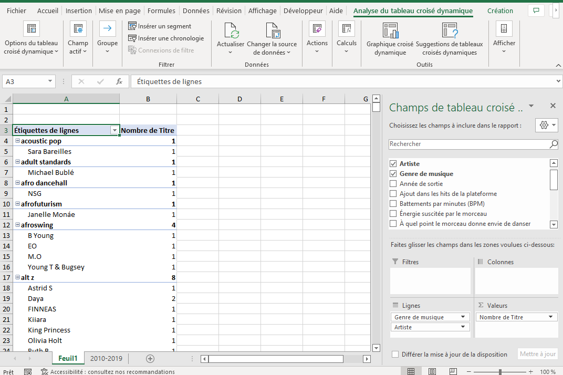
Task: Switch to the 2010-2019 sheet
Action: [x=106, y=359]
